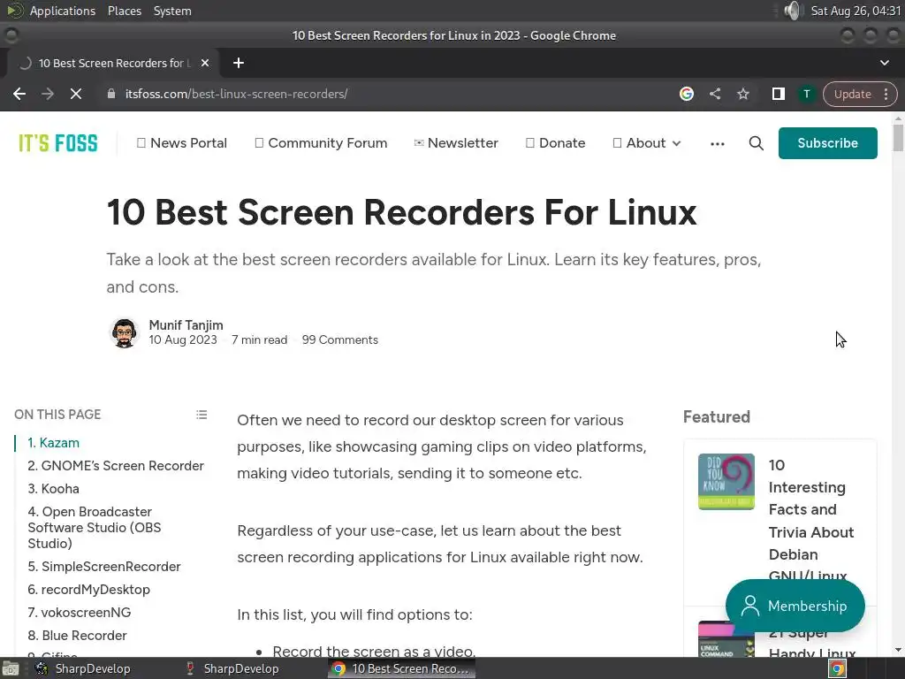
Task: Expand the About dropdown in navigation
Action: coord(647,143)
